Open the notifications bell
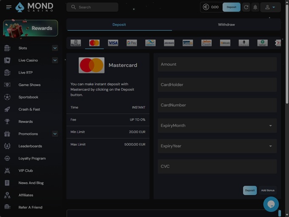289x217 pixels. coord(255,7)
